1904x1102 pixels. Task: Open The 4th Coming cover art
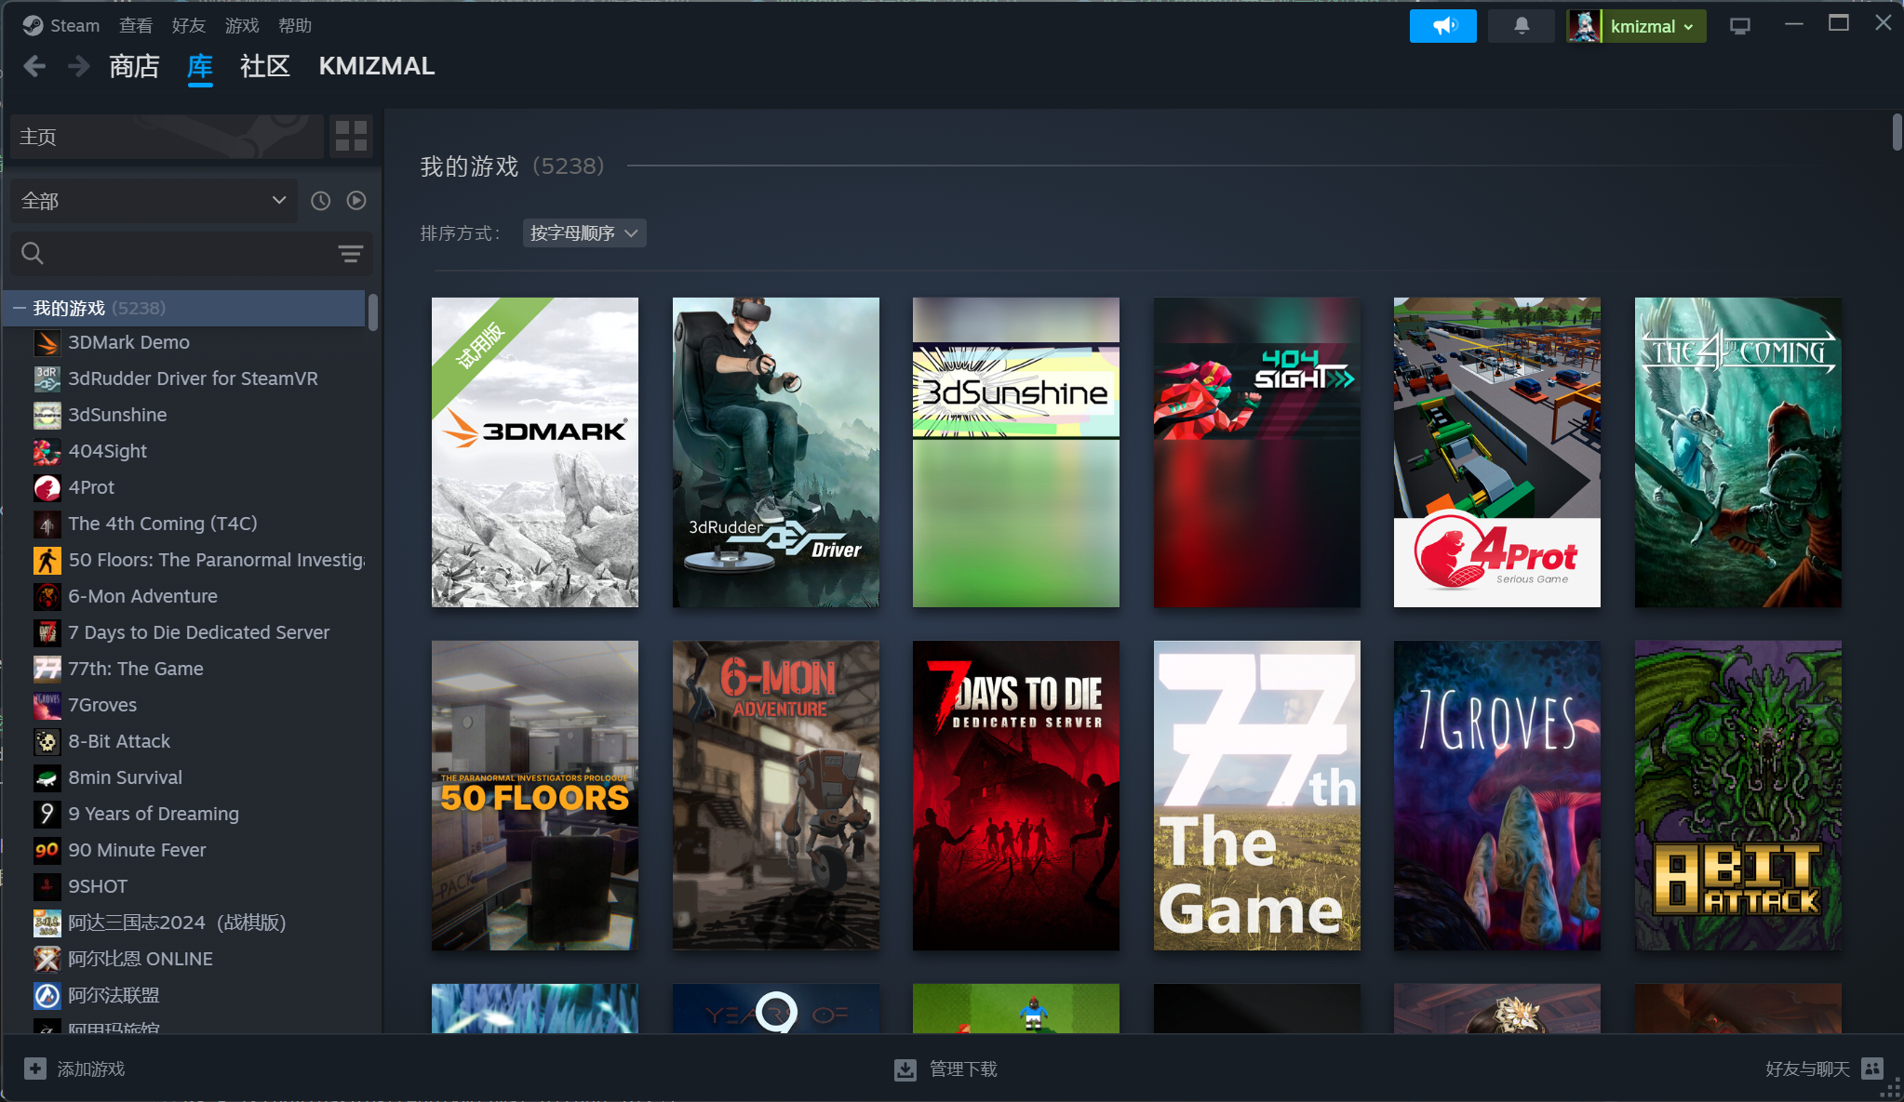(x=1738, y=452)
